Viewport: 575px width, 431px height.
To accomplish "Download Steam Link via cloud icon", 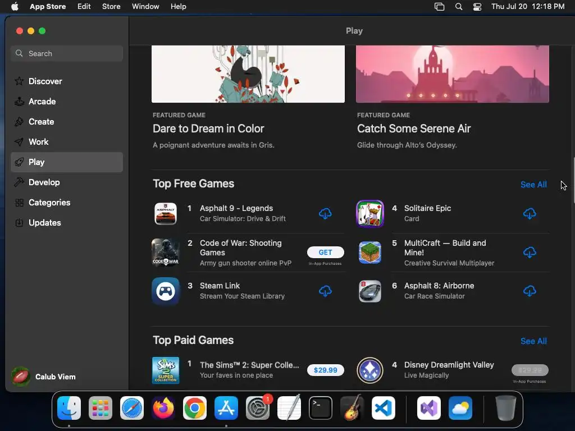I will pyautogui.click(x=325, y=291).
